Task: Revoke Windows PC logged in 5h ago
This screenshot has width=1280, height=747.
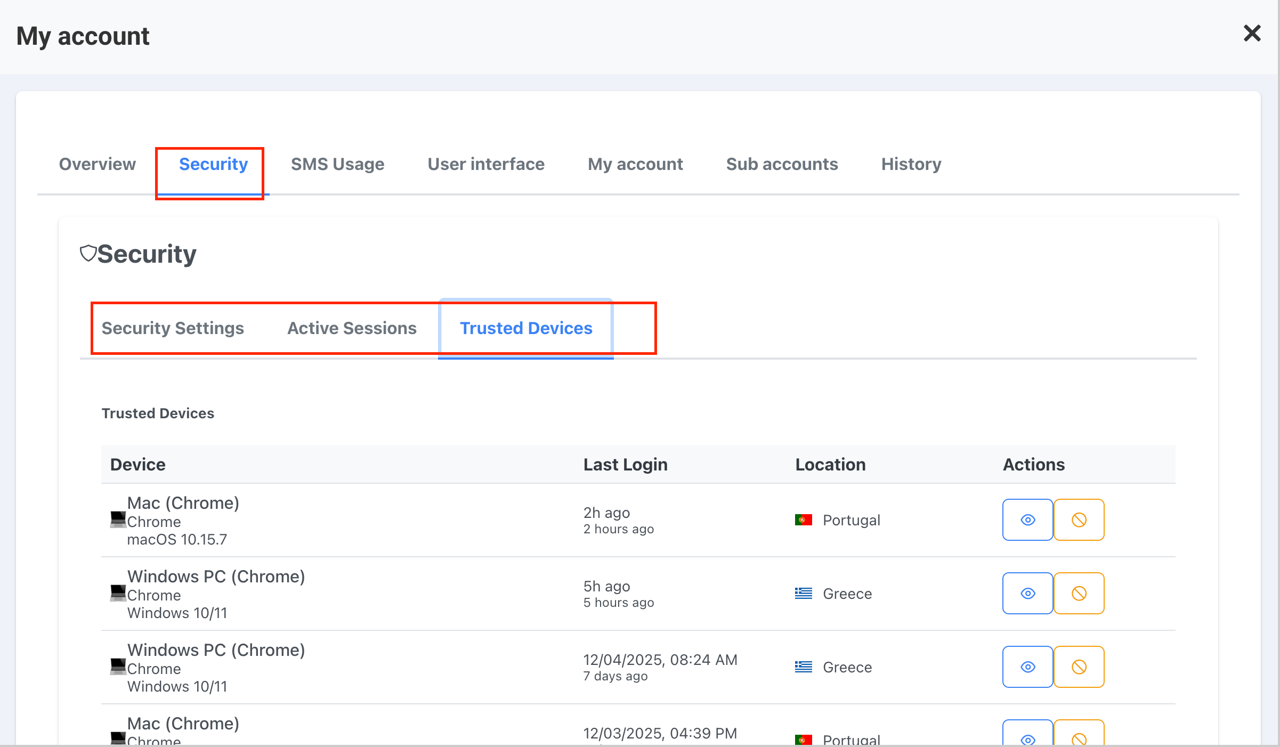Action: 1079,594
